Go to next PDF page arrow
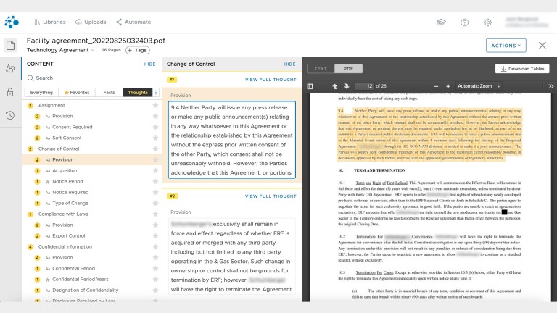The image size is (557, 313). click(x=347, y=86)
